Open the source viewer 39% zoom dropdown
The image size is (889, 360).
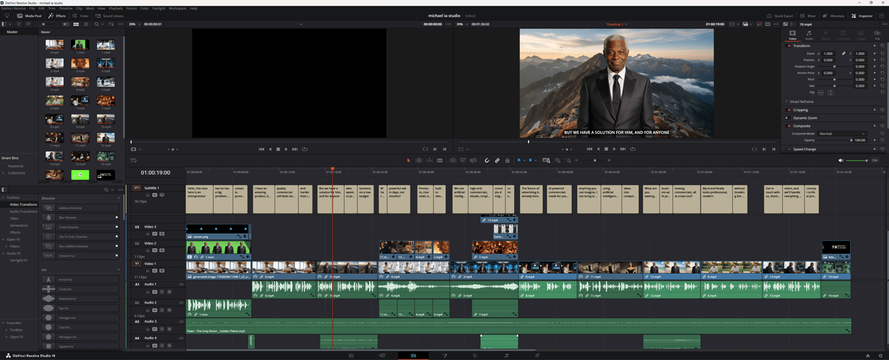(133, 24)
